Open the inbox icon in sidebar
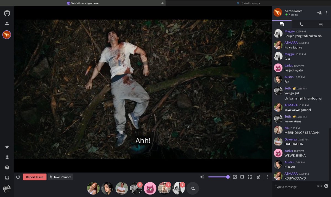331x197 pixels. click(7, 178)
